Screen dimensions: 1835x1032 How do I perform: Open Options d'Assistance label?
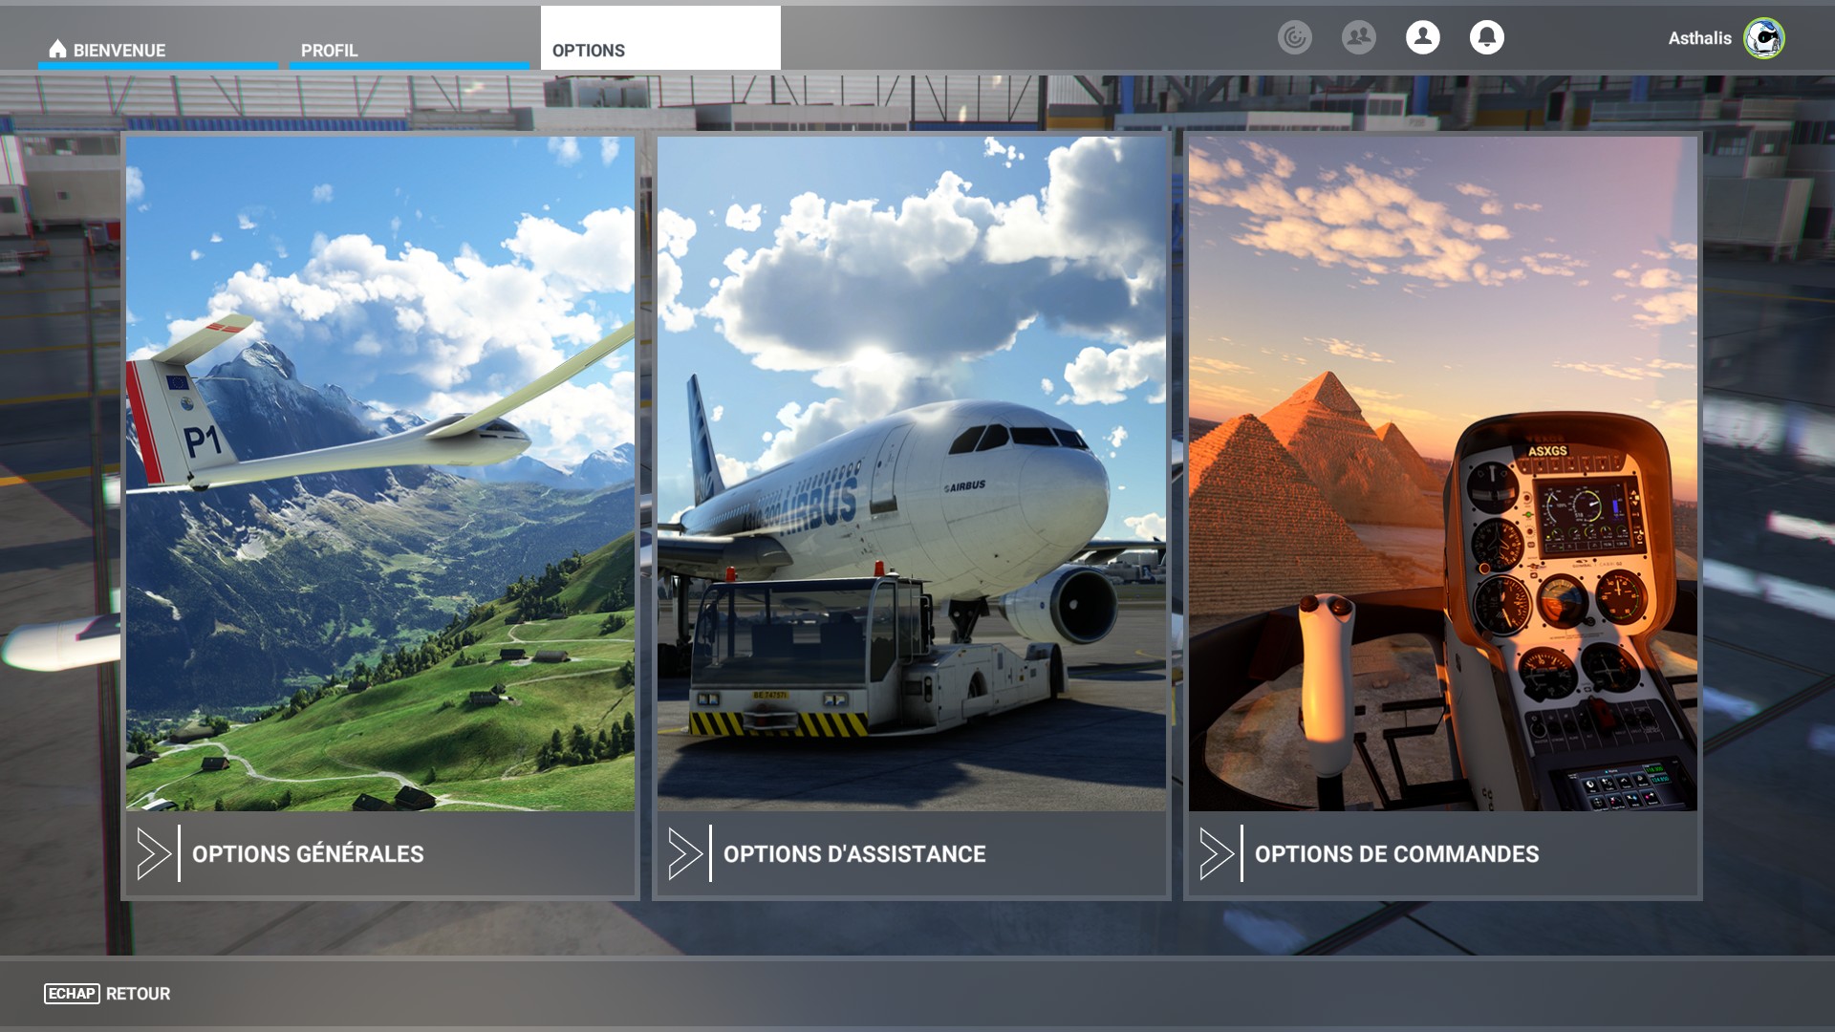coord(854,854)
